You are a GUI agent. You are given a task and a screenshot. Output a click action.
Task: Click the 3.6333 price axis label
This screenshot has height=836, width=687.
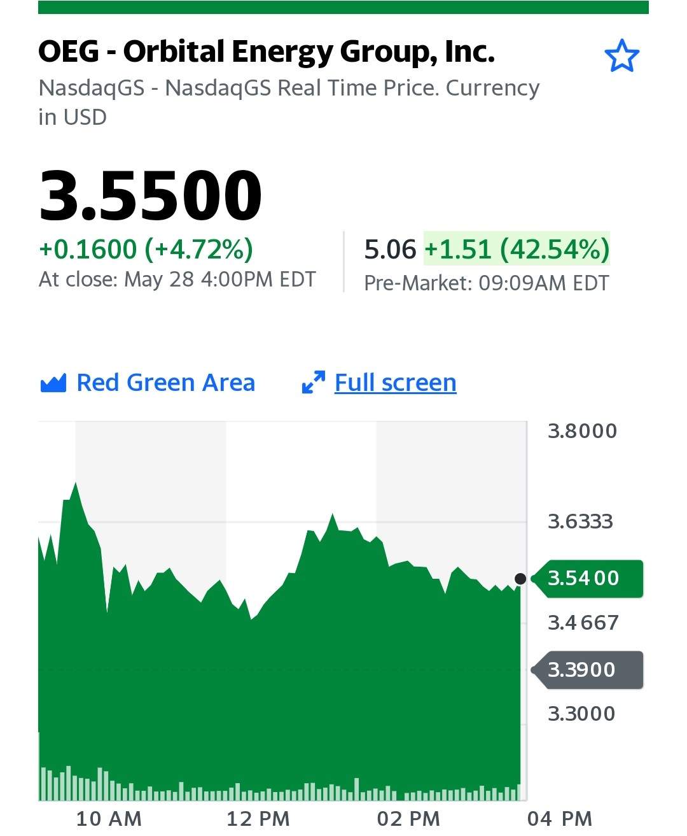tap(581, 521)
